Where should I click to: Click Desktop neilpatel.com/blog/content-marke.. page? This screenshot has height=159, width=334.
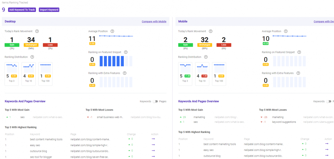[90, 140]
